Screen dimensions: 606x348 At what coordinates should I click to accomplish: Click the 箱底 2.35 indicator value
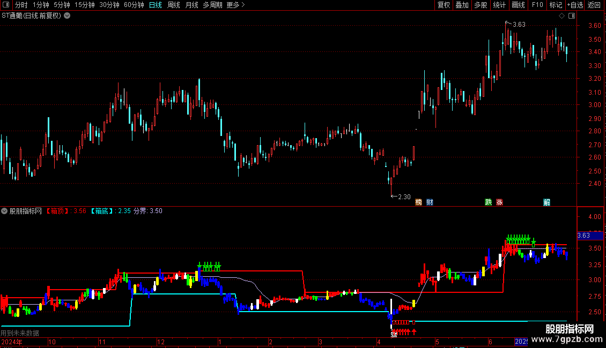tap(110, 211)
